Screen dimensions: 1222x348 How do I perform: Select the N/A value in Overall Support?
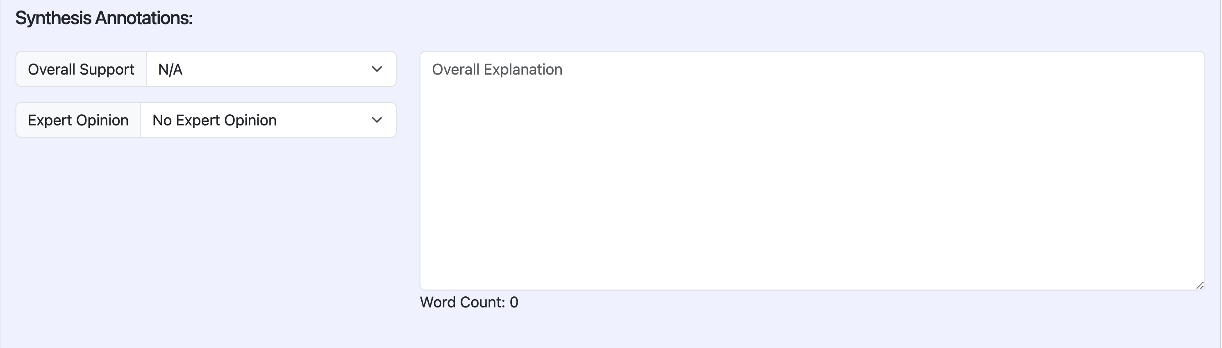[170, 69]
